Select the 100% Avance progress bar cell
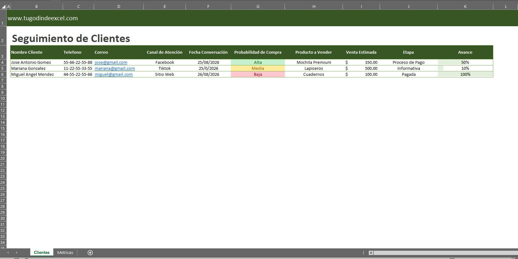Screen dimensions: 518x259 465,75
